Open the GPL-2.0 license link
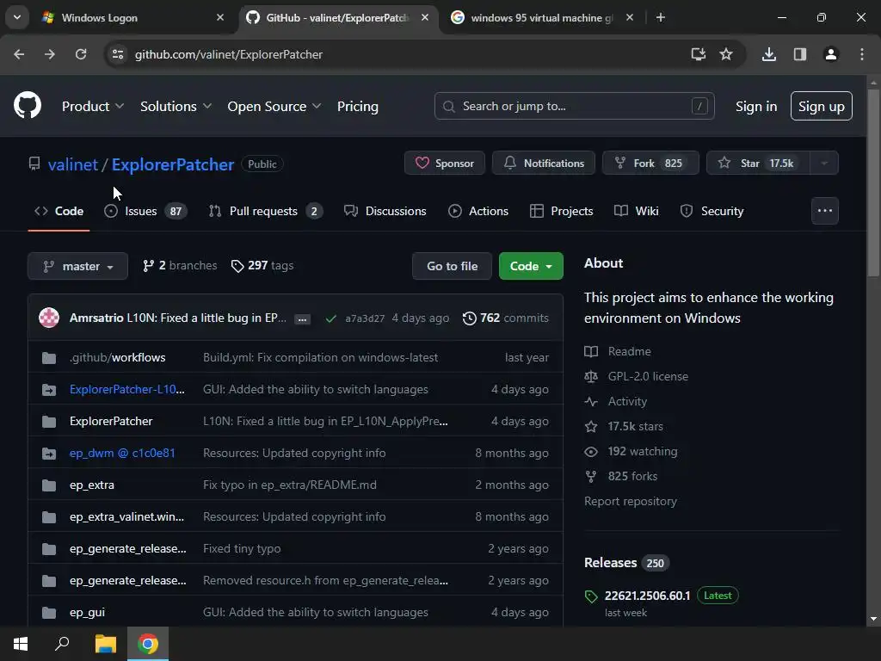This screenshot has height=661, width=881. [x=648, y=377]
